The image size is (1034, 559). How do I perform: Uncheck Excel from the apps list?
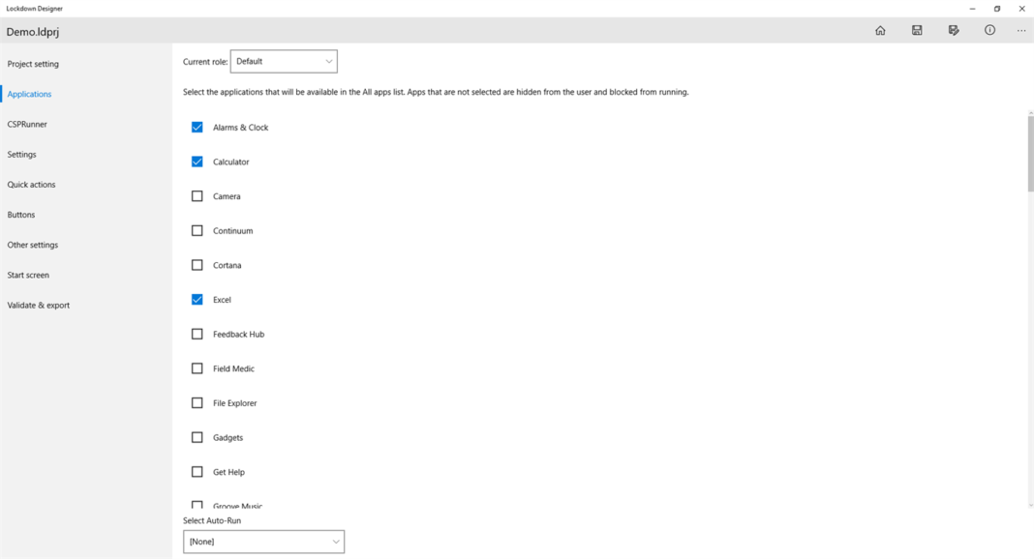198,299
